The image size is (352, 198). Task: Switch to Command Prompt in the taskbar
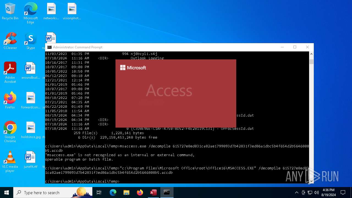pyautogui.click(x=167, y=193)
